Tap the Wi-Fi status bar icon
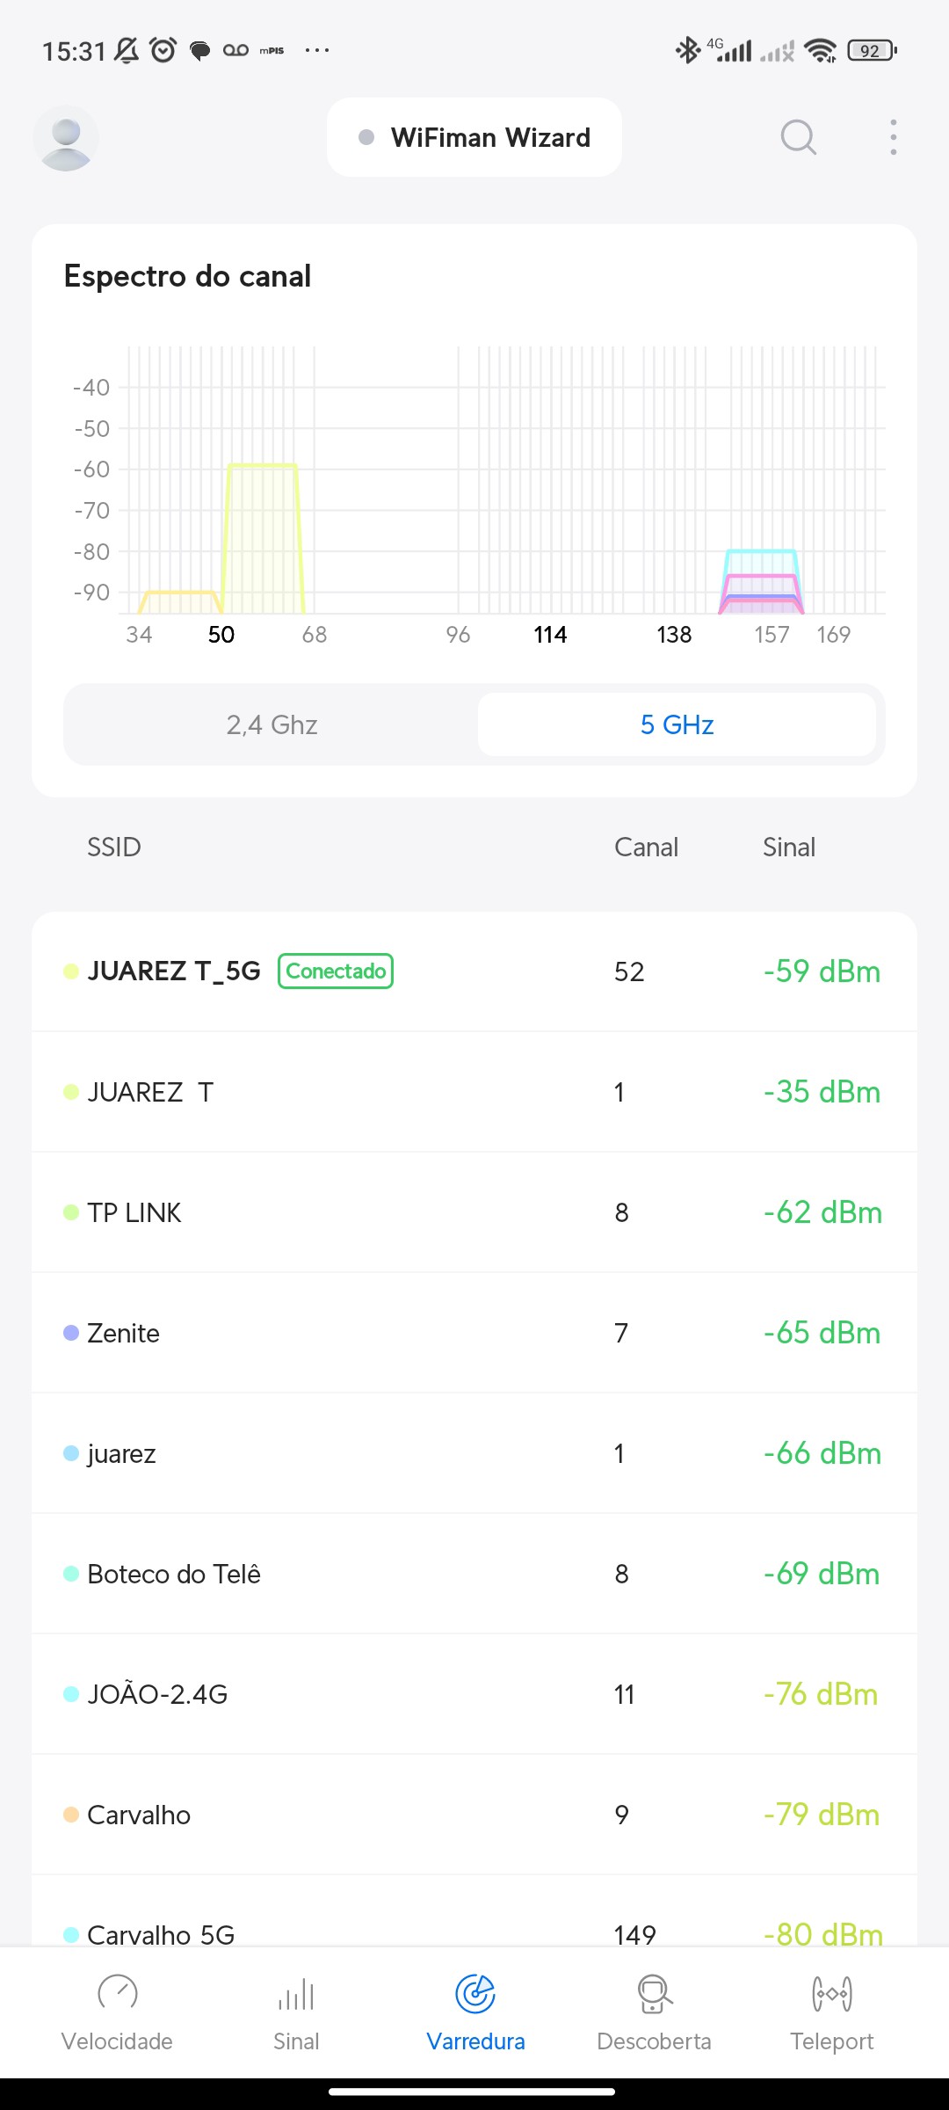The width and height of the screenshot is (949, 2110). [821, 51]
